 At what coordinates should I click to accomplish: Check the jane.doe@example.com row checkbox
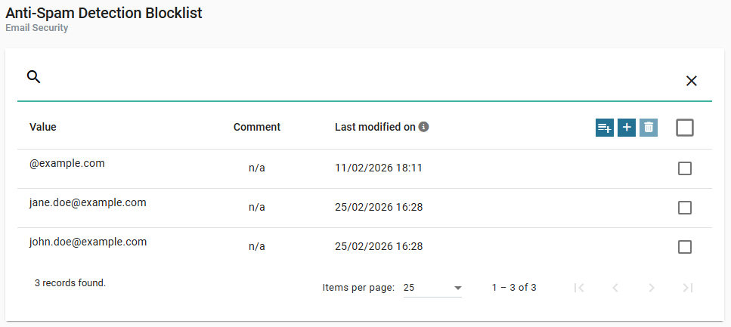[x=685, y=208]
